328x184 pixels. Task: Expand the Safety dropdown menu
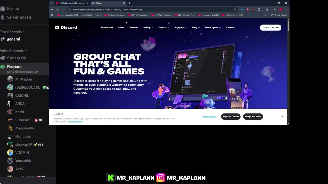click(x=148, y=27)
